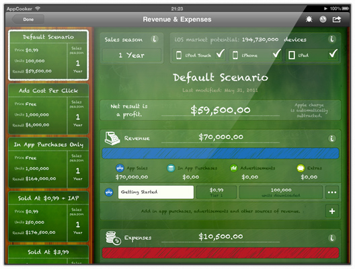Tap the iPod Touch device icon
Screen dimensions: 355x269
click(179, 55)
